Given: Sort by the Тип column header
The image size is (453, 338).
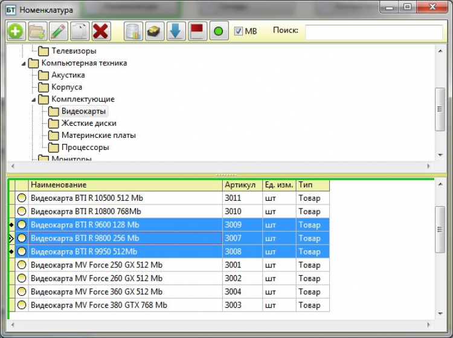Looking at the screenshot, I should click(313, 185).
